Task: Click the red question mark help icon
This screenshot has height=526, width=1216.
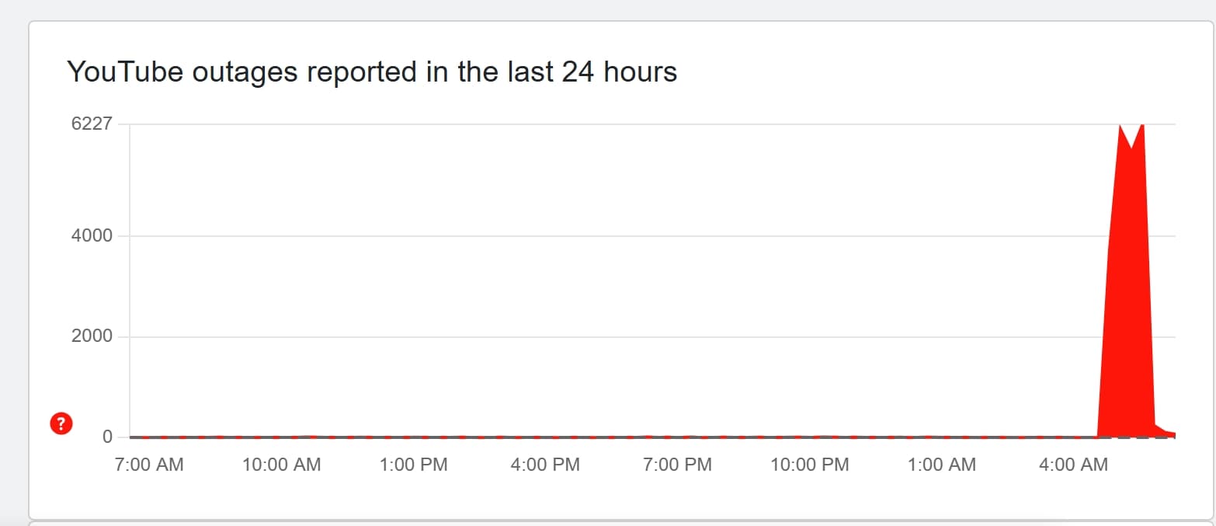Action: coord(61,423)
